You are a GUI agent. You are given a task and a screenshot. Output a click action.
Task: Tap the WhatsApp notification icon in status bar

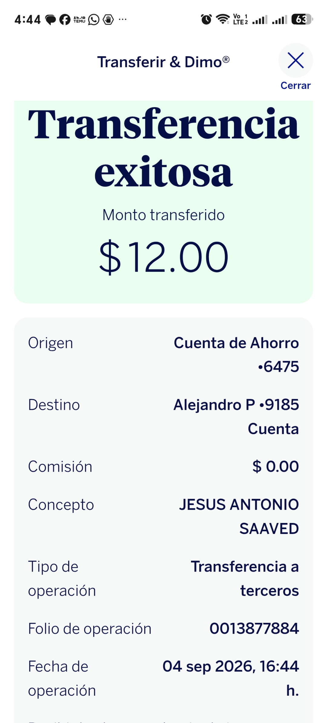click(94, 20)
